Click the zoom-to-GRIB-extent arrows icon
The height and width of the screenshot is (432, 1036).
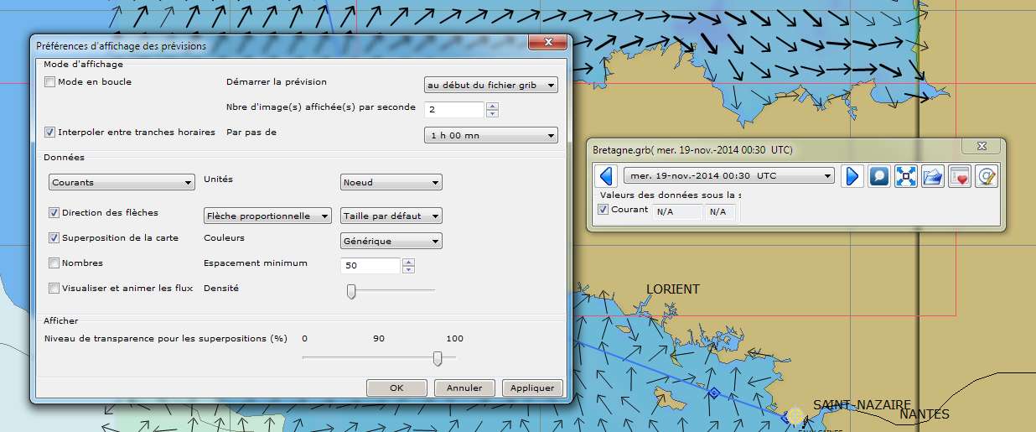906,176
